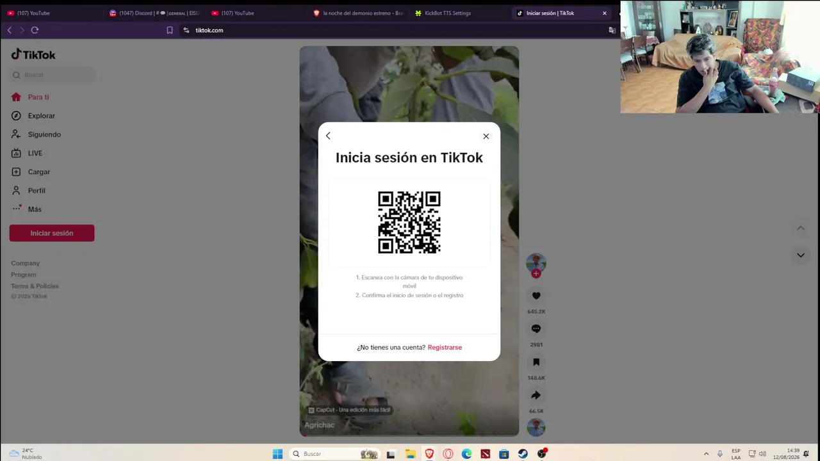820x461 pixels.
Task: Focus the TikTok Buscar search field
Action: tap(53, 75)
